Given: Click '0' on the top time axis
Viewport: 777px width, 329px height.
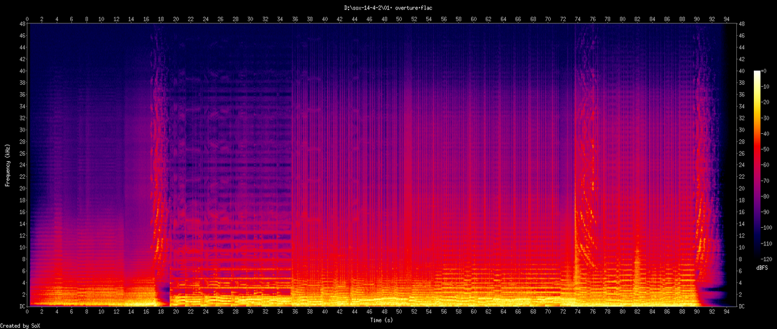Looking at the screenshot, I should point(27,18).
